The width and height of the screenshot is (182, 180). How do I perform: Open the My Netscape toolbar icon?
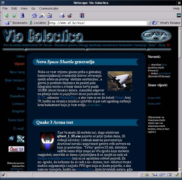(x=49, y=16)
